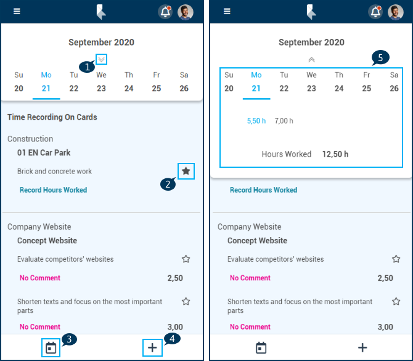Click Record Hours Worked in right screen
This screenshot has height=361, width=413.
(263, 190)
